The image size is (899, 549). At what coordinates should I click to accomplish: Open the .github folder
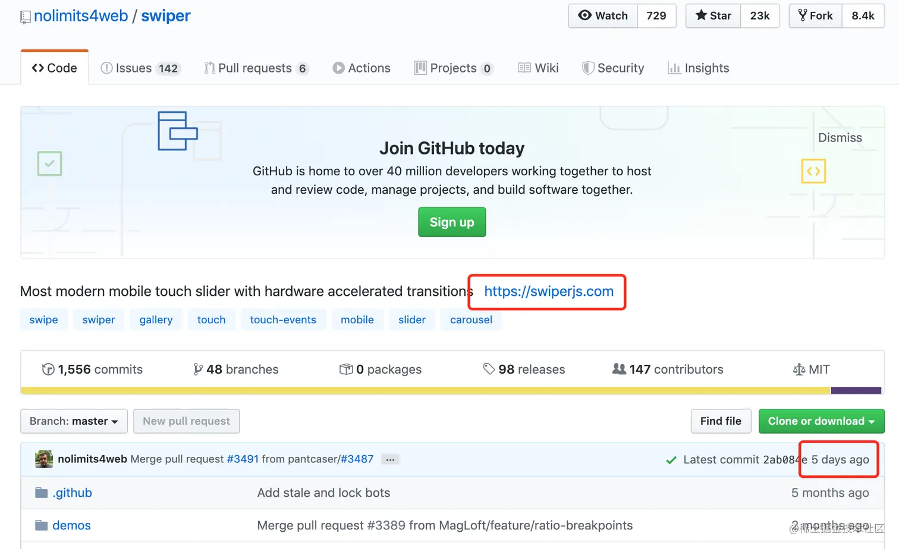coord(72,493)
